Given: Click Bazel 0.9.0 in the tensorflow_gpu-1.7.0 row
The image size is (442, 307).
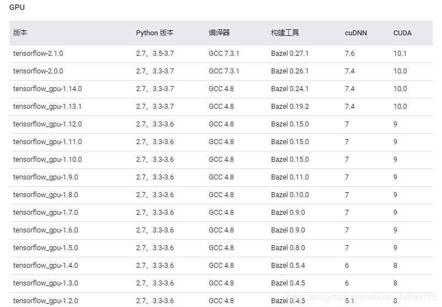Looking at the screenshot, I should (x=288, y=213).
